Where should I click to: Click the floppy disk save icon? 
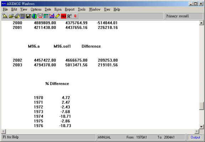click(x=28, y=16)
